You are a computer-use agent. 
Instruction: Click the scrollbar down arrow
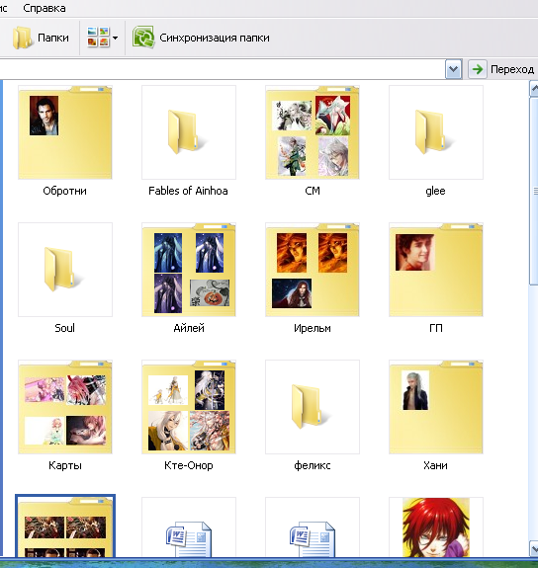pos(534,548)
